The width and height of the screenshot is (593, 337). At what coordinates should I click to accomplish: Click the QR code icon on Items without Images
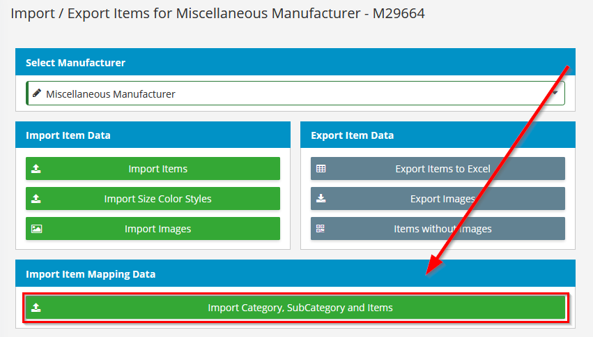(x=321, y=228)
